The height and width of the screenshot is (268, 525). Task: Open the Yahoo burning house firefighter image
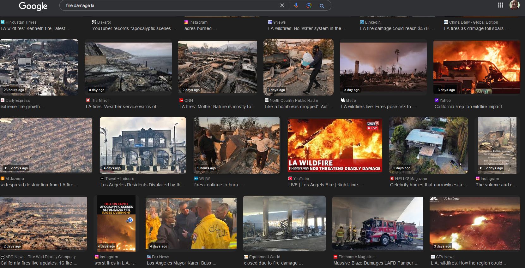(477, 67)
